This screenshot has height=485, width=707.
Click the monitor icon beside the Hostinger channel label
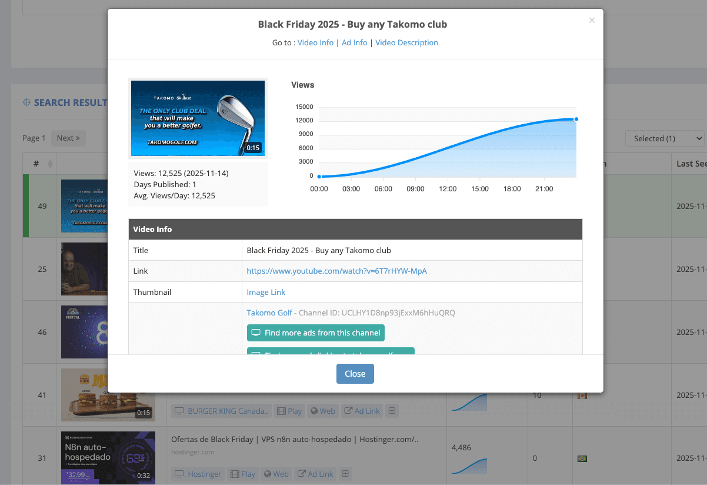(178, 473)
